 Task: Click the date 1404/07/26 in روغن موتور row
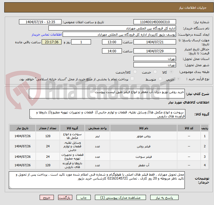click(22, 136)
